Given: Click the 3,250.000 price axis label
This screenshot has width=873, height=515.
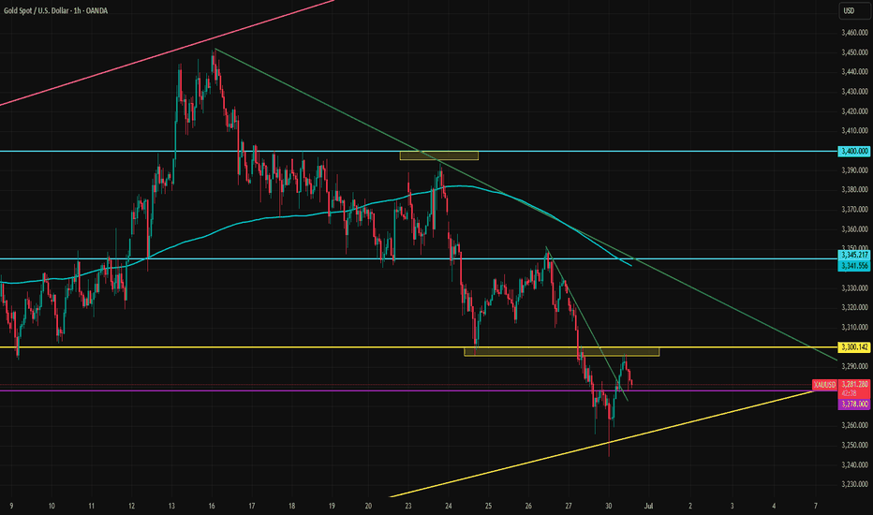Looking at the screenshot, I should pos(854,445).
